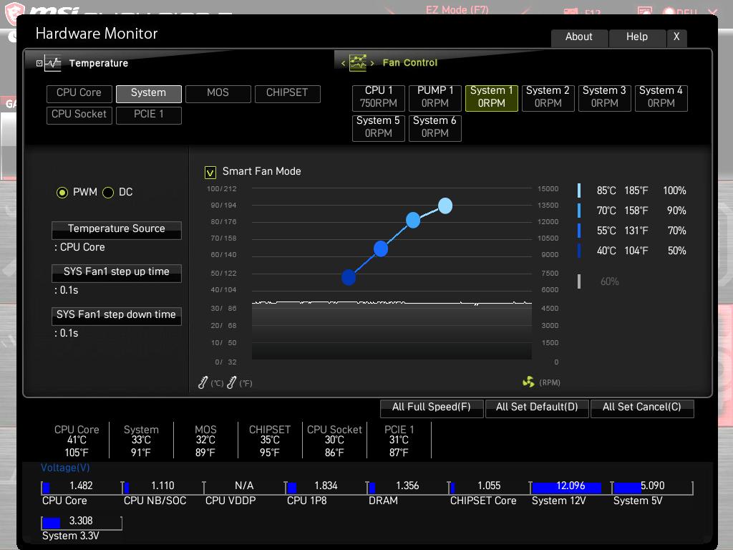Click the CHIPSET 35°C reading
This screenshot has width=733, height=550.
(x=270, y=440)
